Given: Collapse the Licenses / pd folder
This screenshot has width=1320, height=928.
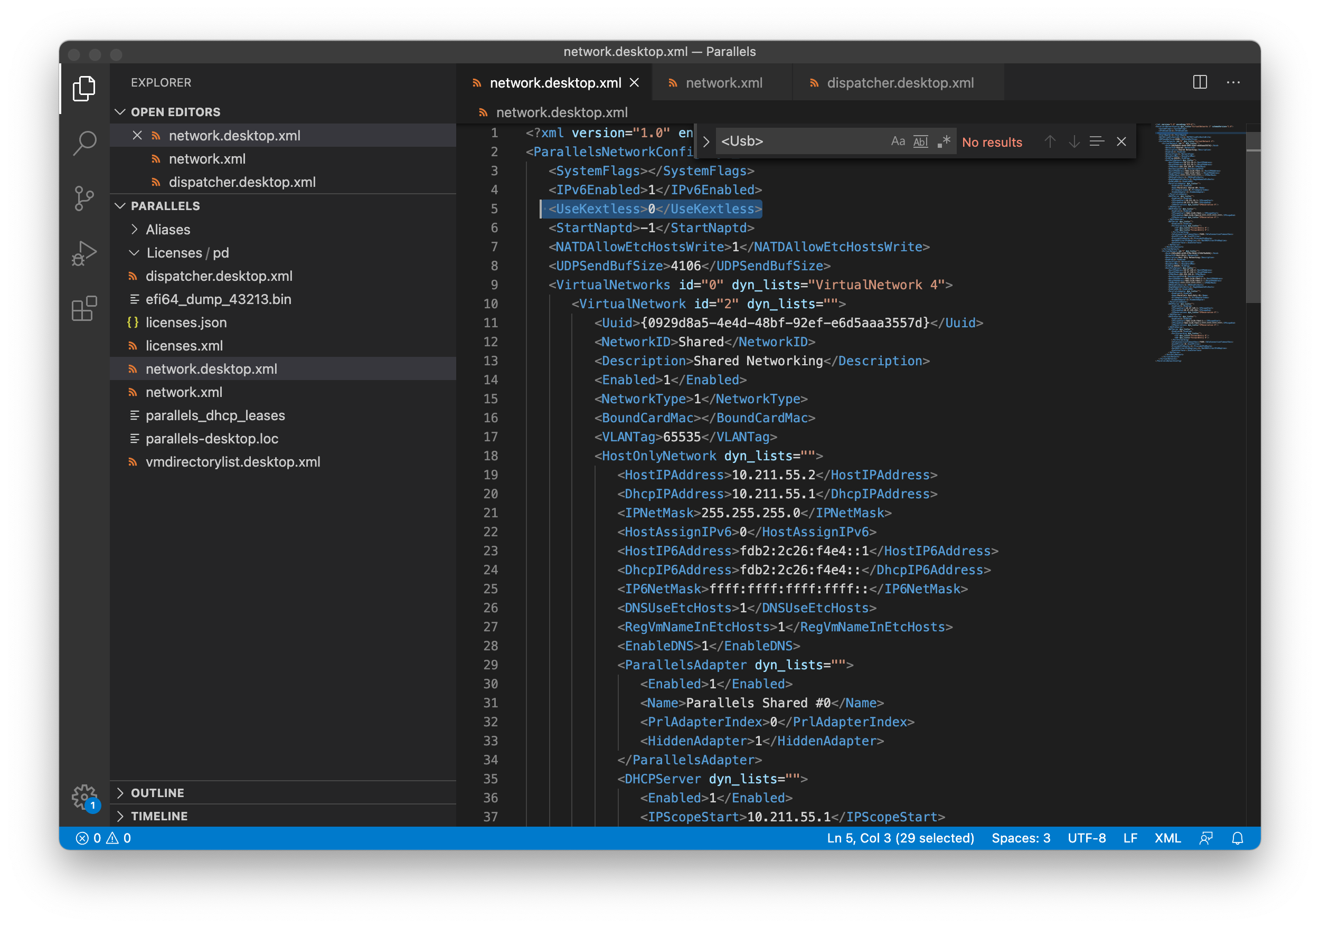Looking at the screenshot, I should (282, 253).
